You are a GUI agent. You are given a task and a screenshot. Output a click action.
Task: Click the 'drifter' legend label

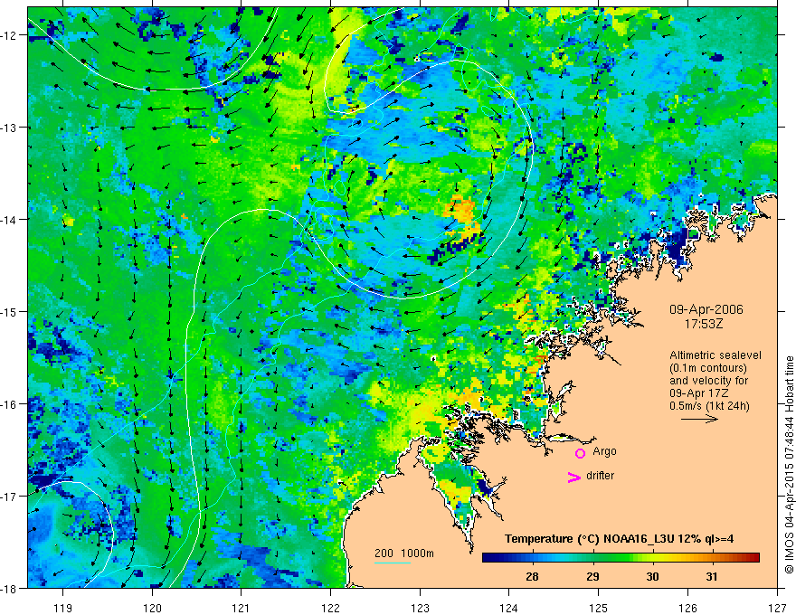tap(600, 476)
